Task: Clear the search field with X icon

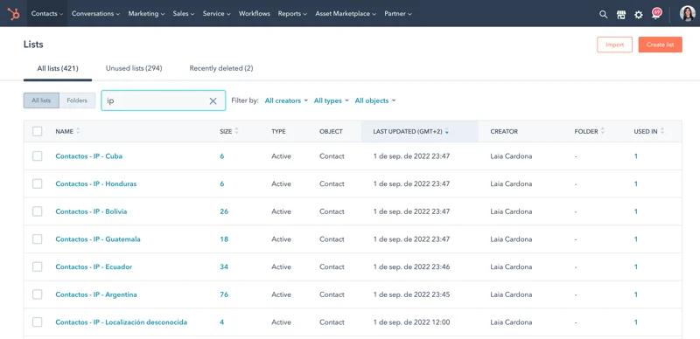Action: (x=213, y=101)
